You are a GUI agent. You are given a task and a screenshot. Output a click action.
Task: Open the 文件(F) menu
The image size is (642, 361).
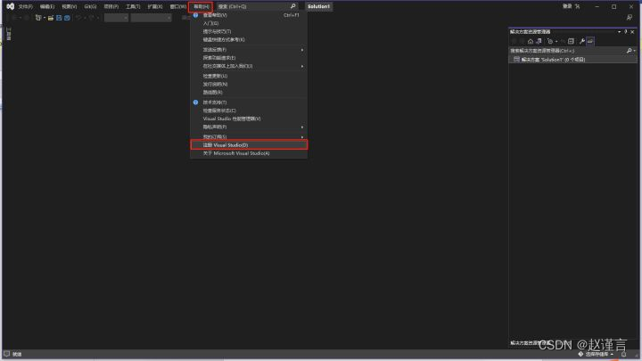pos(25,6)
